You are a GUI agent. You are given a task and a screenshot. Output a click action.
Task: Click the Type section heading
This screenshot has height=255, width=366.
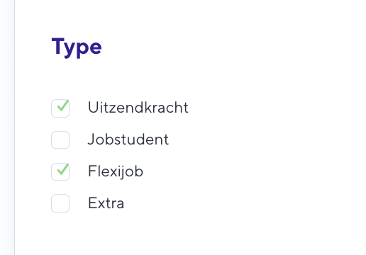click(77, 47)
